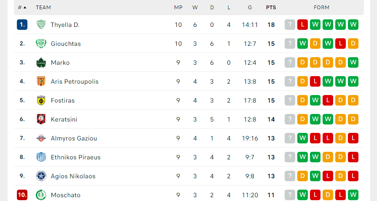The image size is (377, 201).
Task: Click the FORM column header
Action: point(321,8)
